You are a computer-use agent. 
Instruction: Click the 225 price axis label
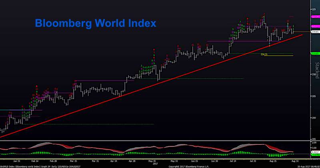pos(314,9)
